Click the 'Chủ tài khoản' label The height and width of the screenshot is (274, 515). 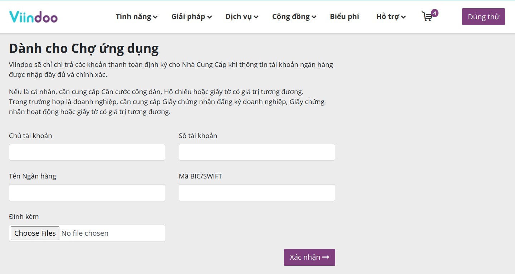tap(30, 136)
